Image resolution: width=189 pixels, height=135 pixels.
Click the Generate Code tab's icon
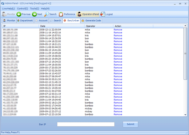[83, 21]
